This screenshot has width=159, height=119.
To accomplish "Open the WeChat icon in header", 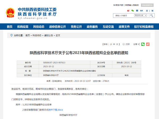I will 132,11.
